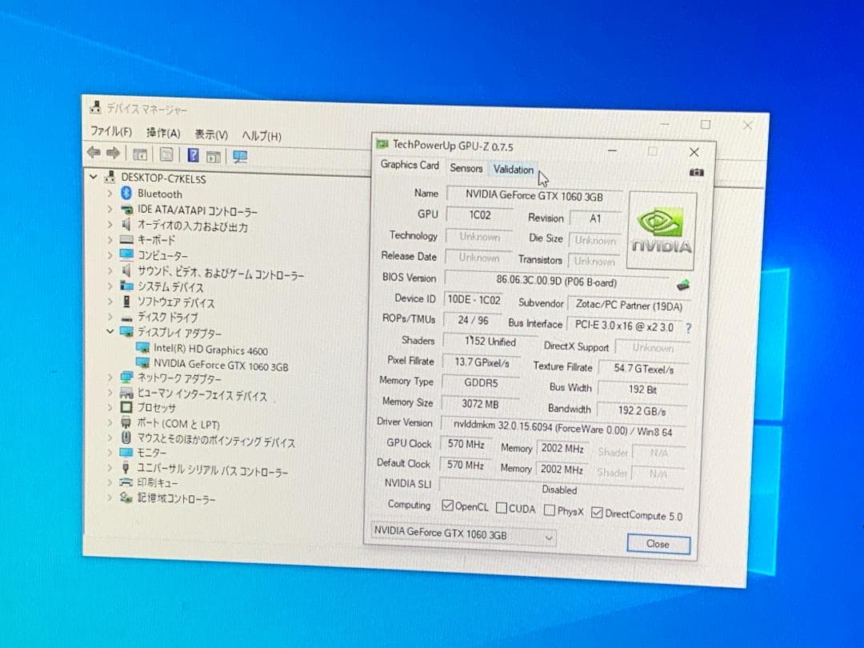Click the forward arrow in Device Manager toolbar
Image resolution: width=864 pixels, height=648 pixels.
pos(113,153)
